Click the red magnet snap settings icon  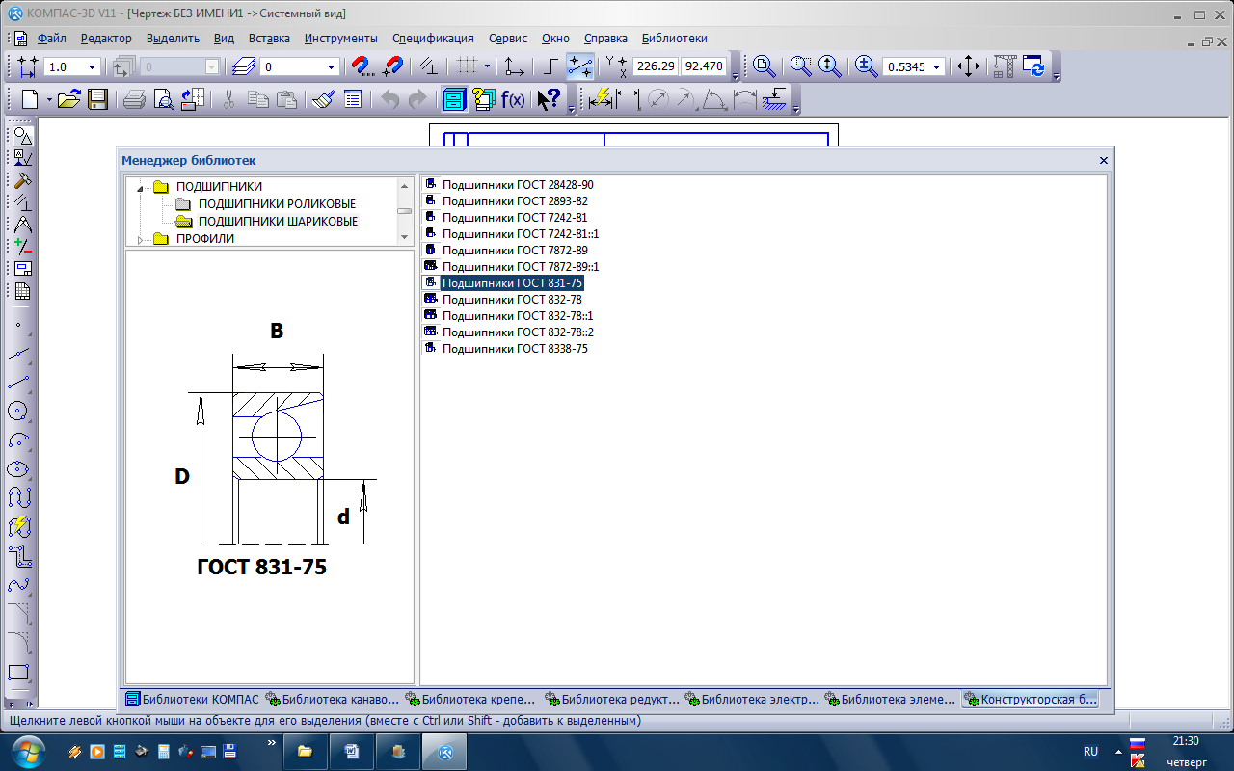pos(361,66)
